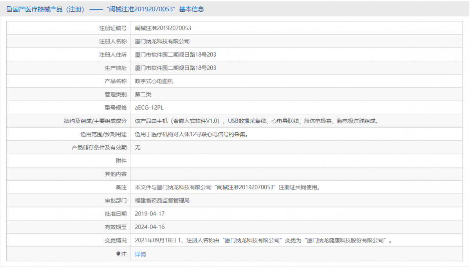Select approval date 2019-04-17
This screenshot has height=268, width=470.
click(150, 214)
